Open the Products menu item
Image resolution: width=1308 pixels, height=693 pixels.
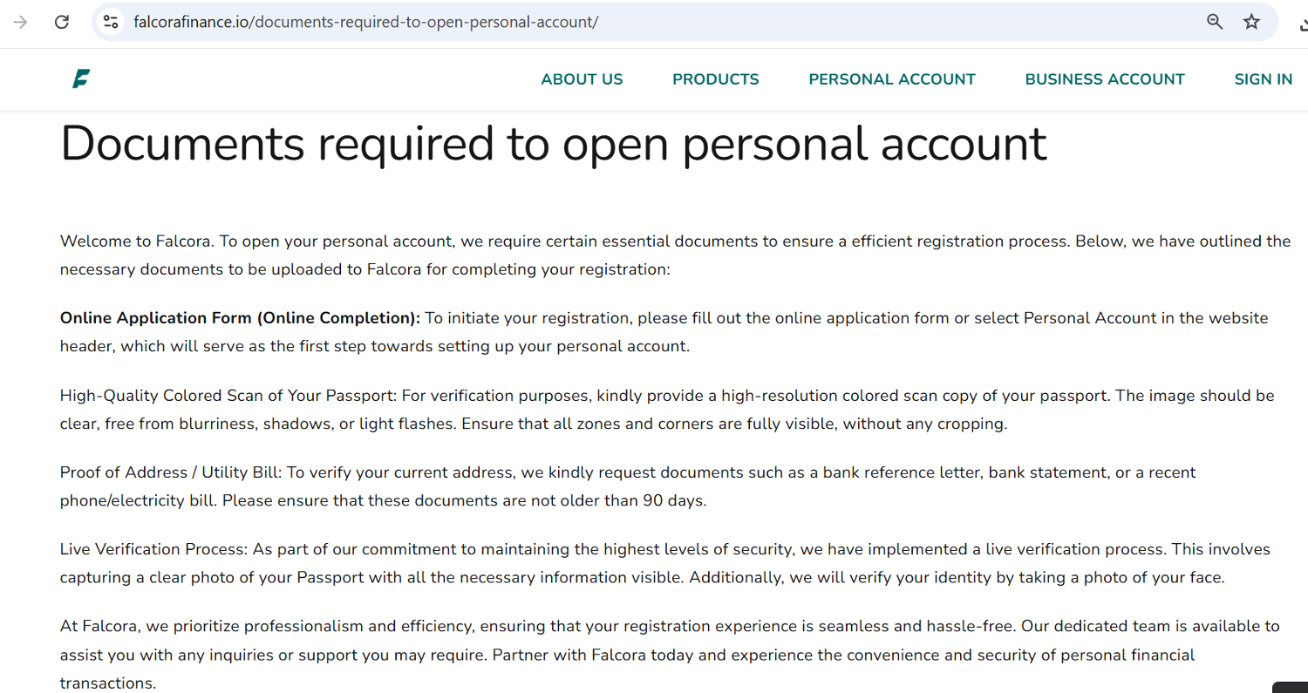(716, 79)
